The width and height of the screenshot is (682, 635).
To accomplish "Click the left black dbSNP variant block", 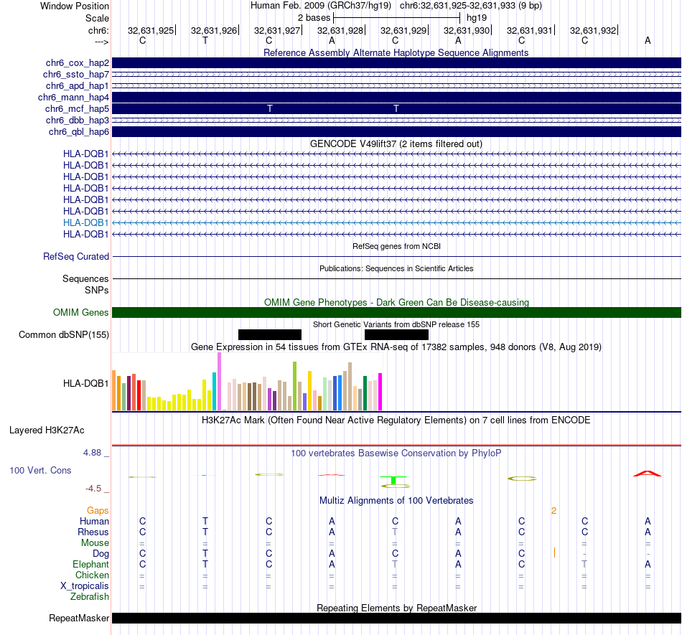I will [270, 334].
